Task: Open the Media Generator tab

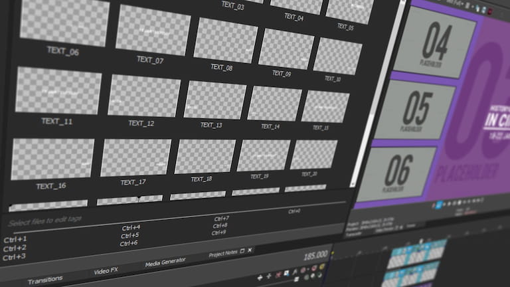Action: point(165,262)
